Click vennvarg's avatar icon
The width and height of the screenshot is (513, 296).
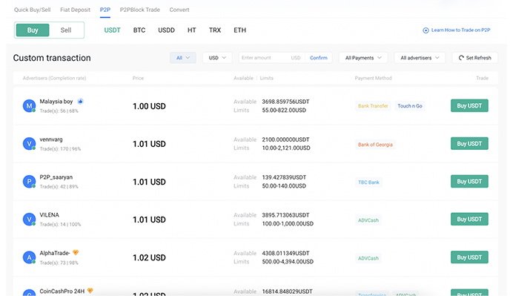tap(29, 143)
